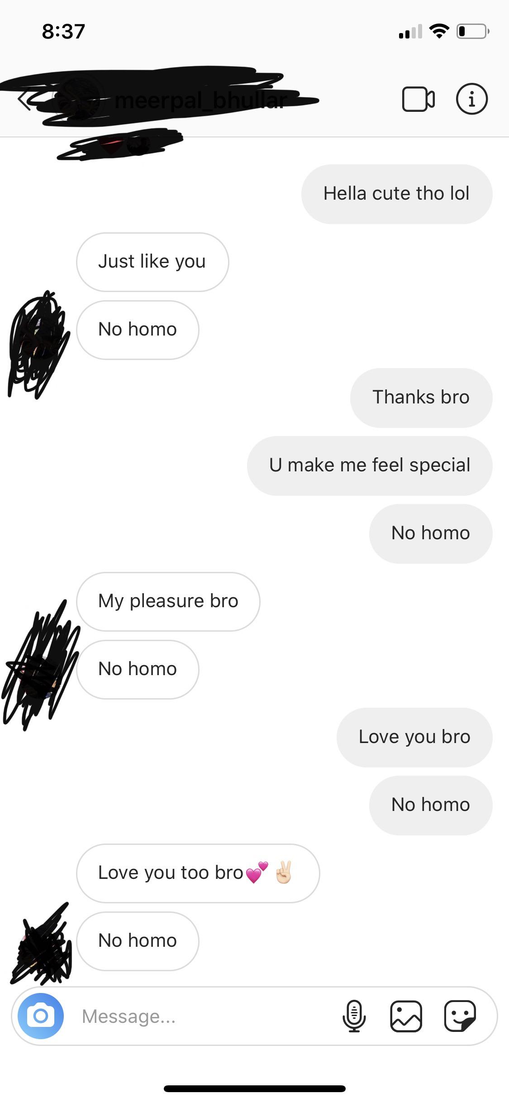Tap the Wi-Fi status icon
Screen dimensions: 509x1103
point(438,31)
